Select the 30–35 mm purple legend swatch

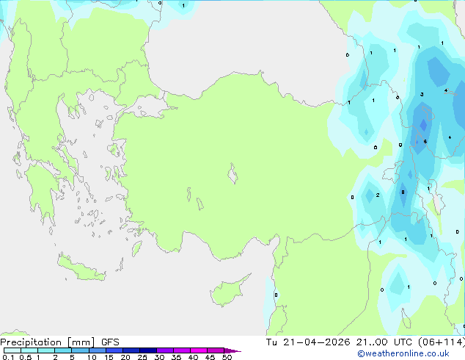coord(165,350)
